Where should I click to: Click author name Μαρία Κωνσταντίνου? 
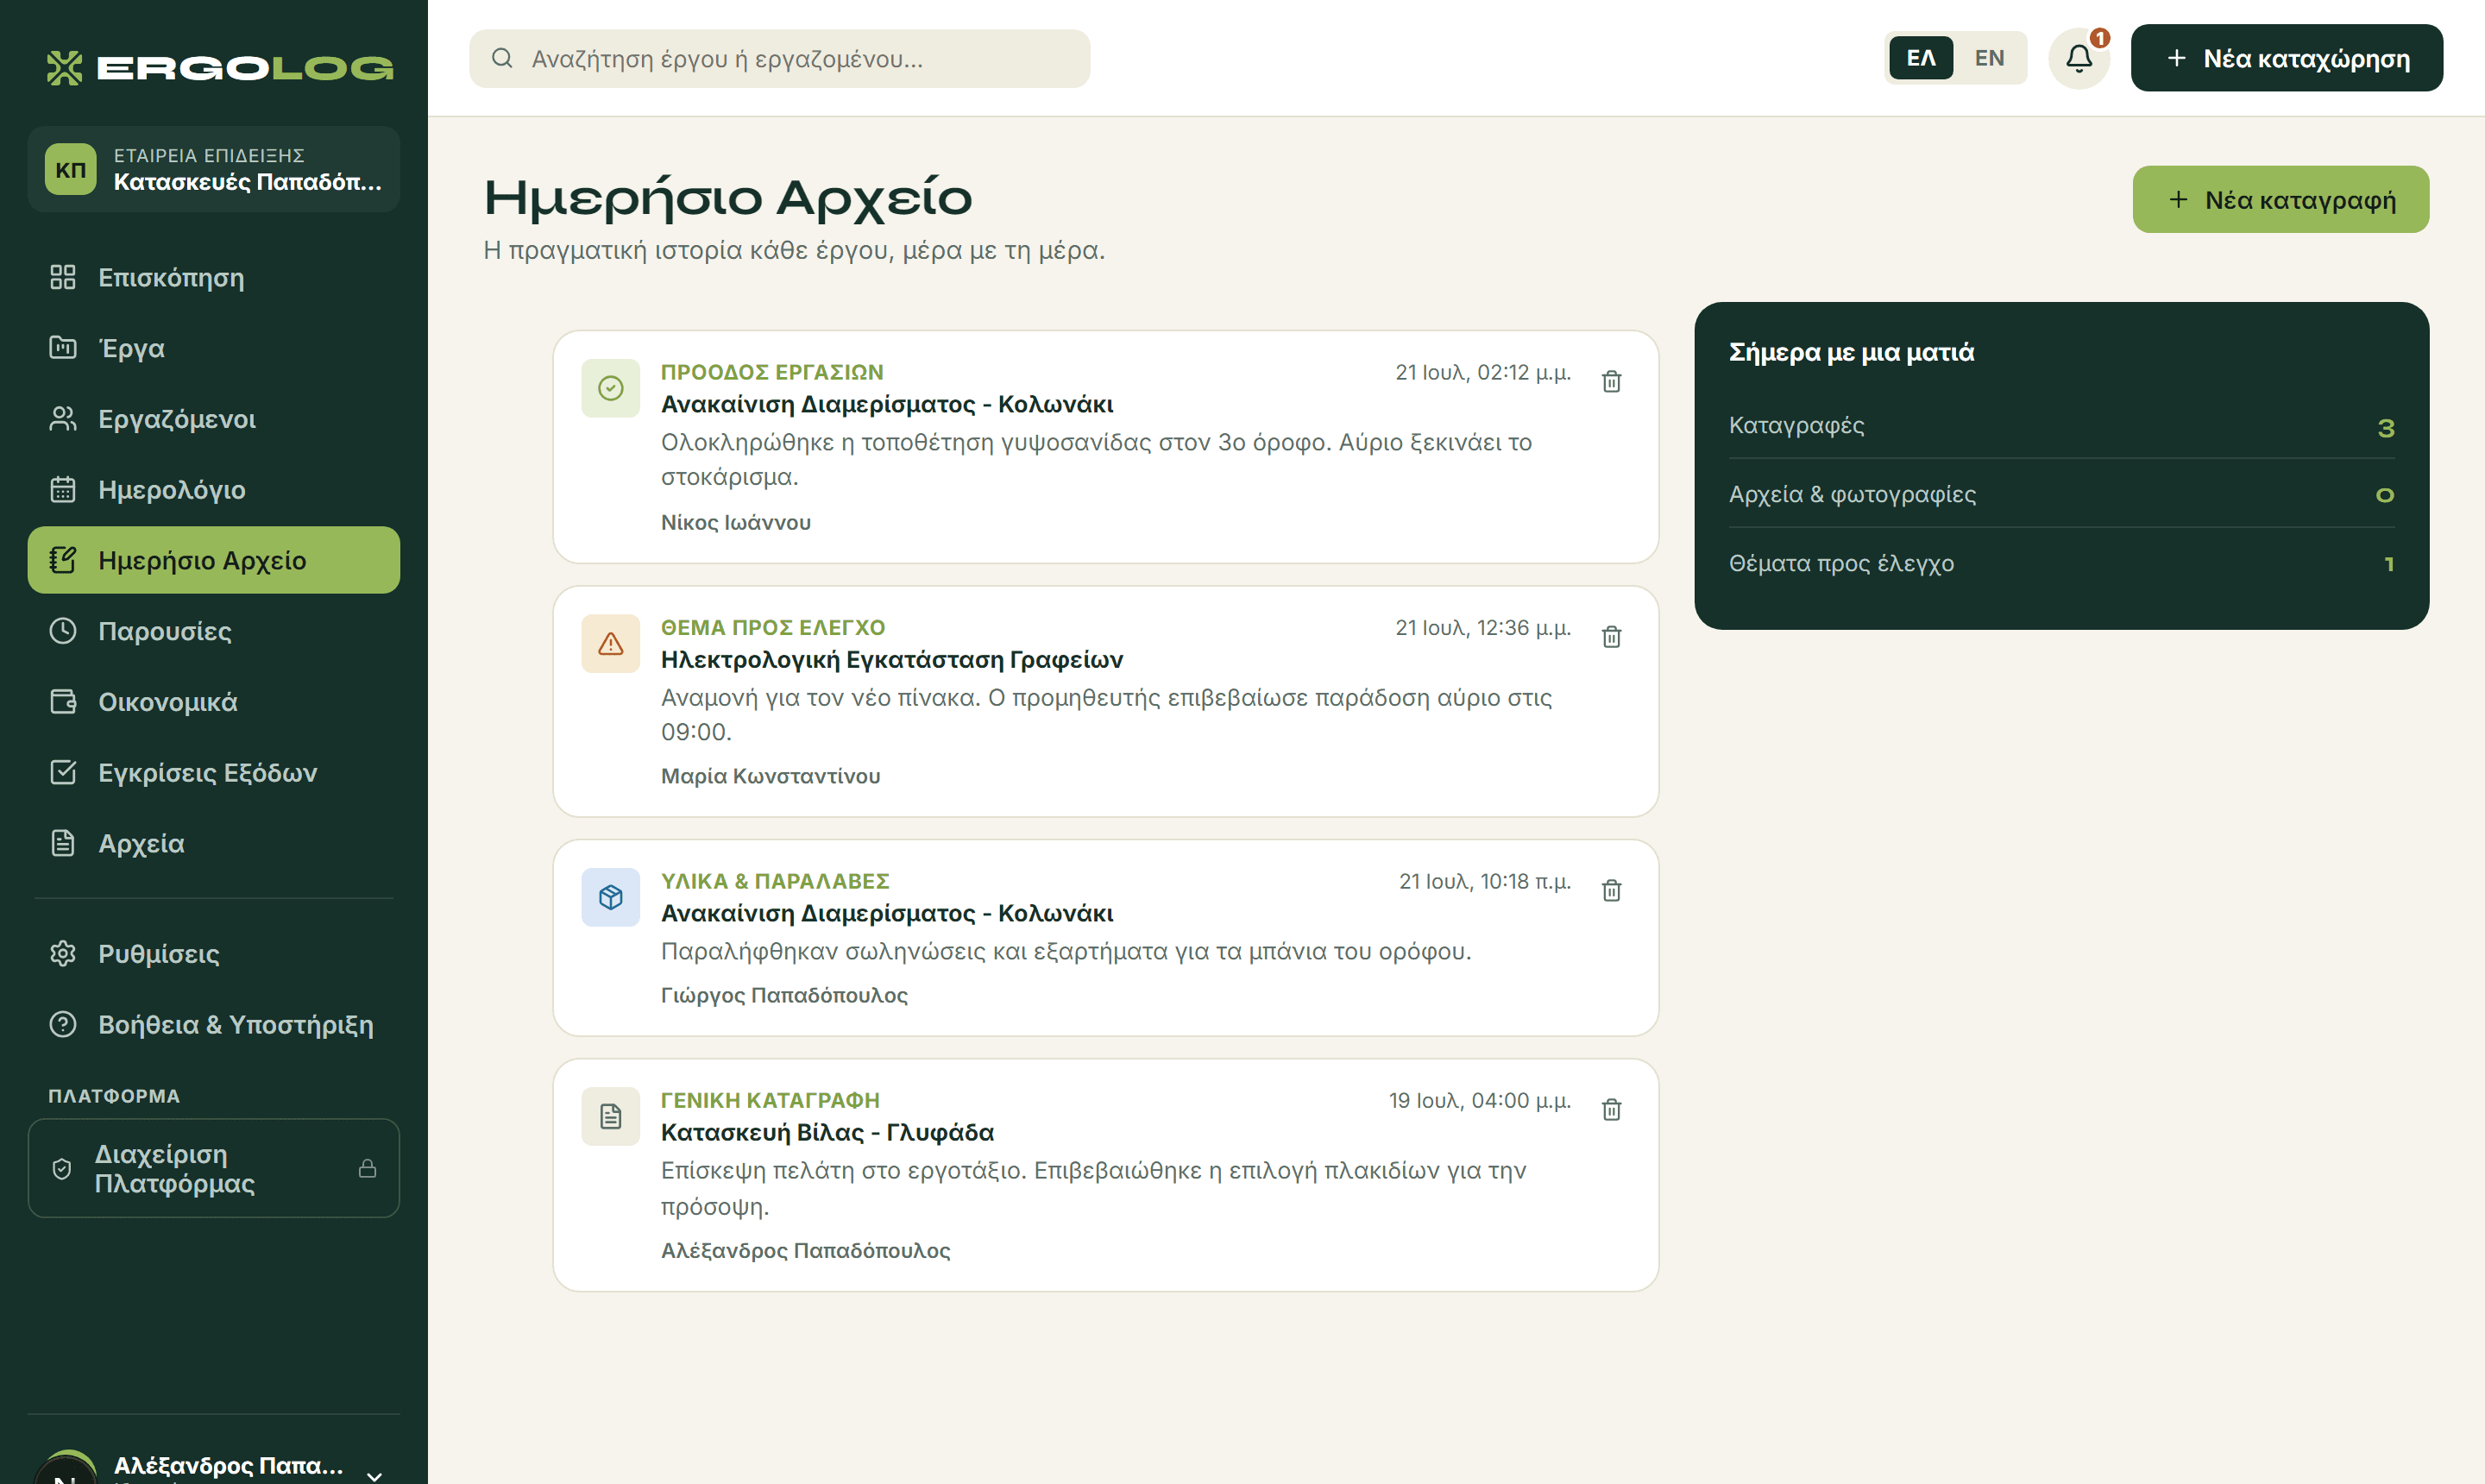click(770, 776)
